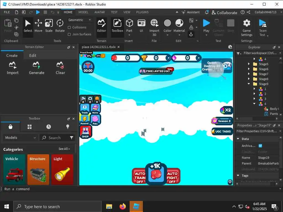Open the Geometric mode dropdown
The image size is (283, 212).
(x=80, y=20)
